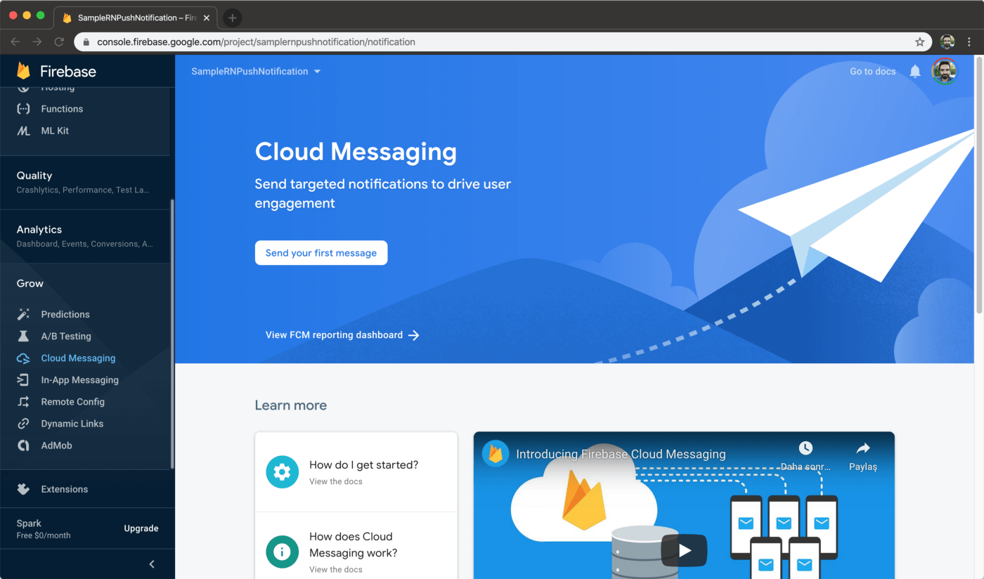Image resolution: width=984 pixels, height=579 pixels.
Task: Open the Functions icon in sidebar
Action: coord(23,109)
